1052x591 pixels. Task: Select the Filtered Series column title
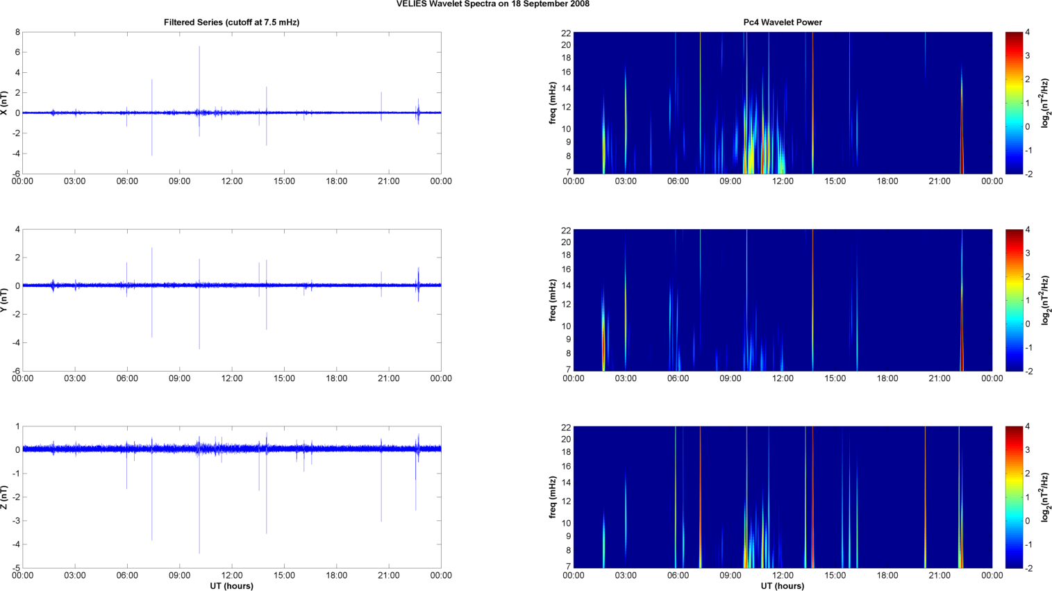click(231, 22)
